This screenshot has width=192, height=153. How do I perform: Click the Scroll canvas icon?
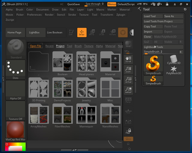[128, 60]
